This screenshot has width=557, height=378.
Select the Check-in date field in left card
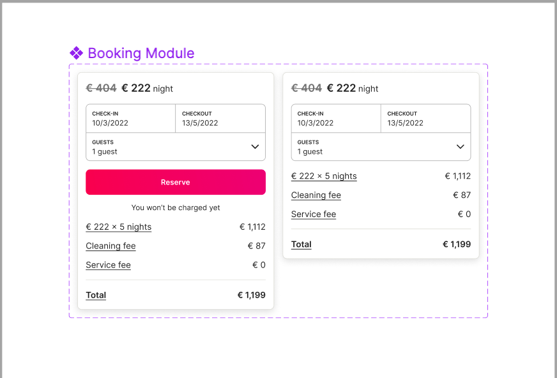(x=131, y=119)
